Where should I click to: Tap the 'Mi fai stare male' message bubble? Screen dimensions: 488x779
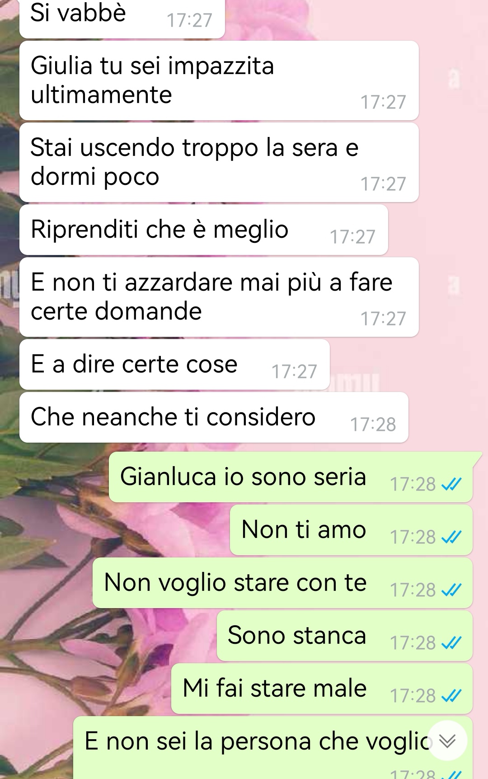pos(322,689)
